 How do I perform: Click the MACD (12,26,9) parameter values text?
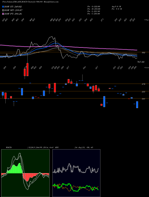(x=41, y=147)
